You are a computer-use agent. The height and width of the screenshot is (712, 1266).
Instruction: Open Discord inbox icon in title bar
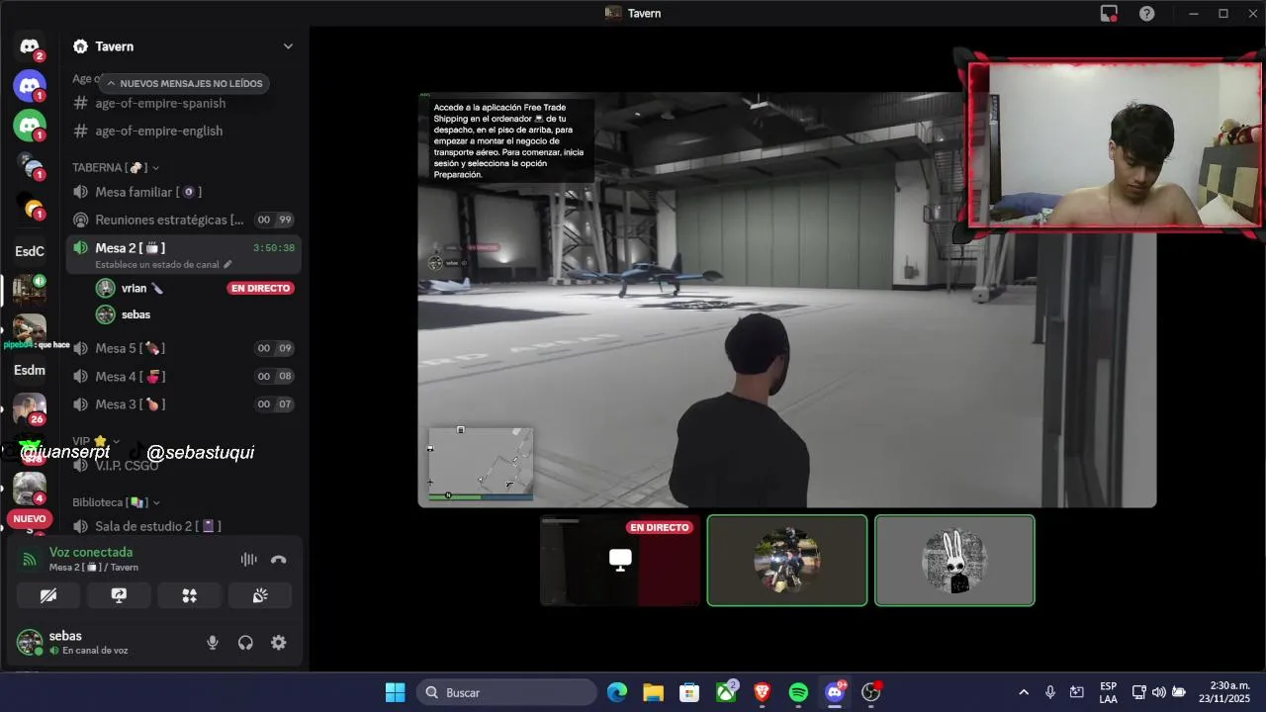point(1110,13)
